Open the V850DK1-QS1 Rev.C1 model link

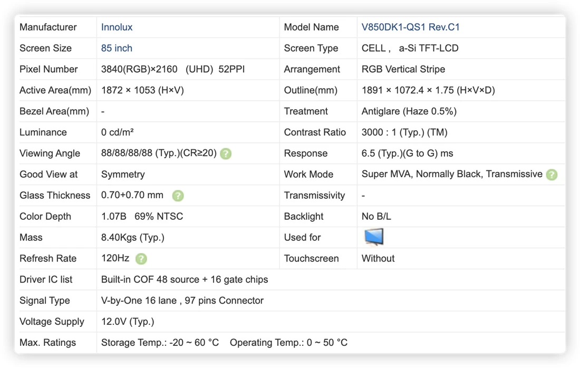pyautogui.click(x=410, y=27)
